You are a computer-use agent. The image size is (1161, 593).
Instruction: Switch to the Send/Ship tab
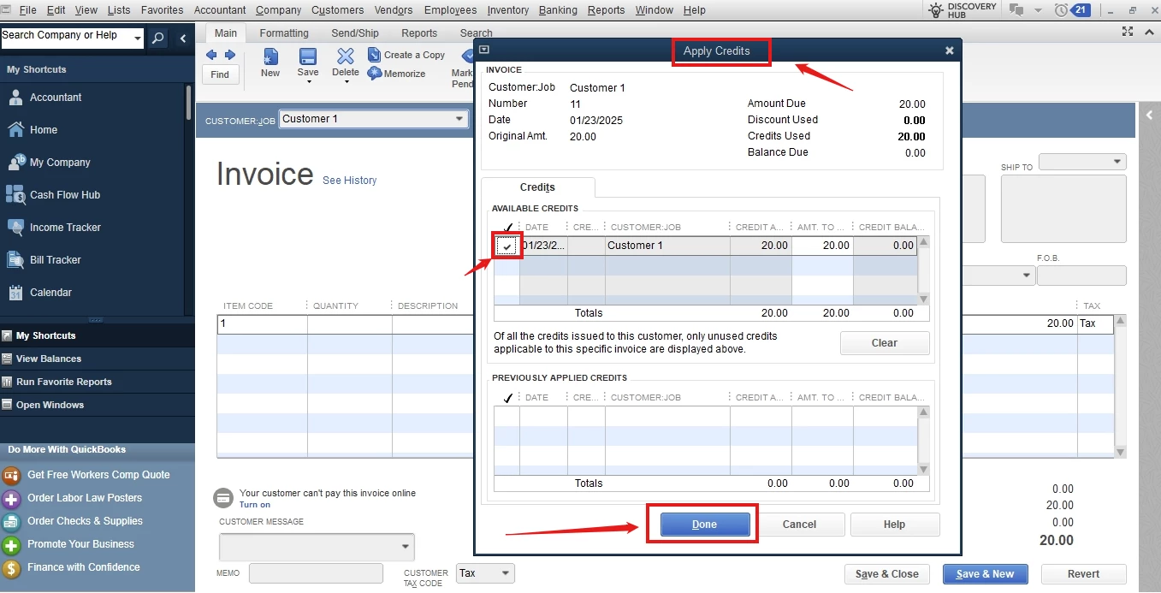[x=355, y=33]
